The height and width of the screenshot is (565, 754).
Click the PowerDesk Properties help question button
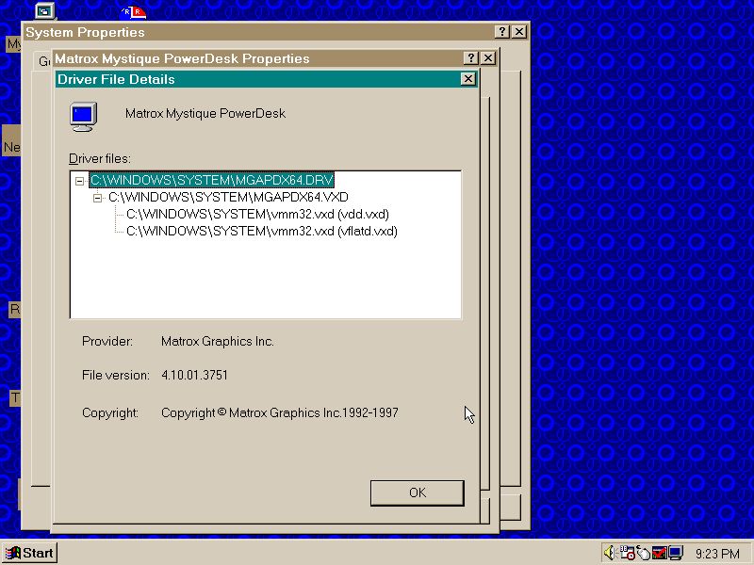pyautogui.click(x=471, y=58)
